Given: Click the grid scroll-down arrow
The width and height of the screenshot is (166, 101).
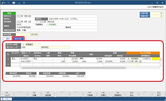Looking at the screenshot, I should [161, 66].
